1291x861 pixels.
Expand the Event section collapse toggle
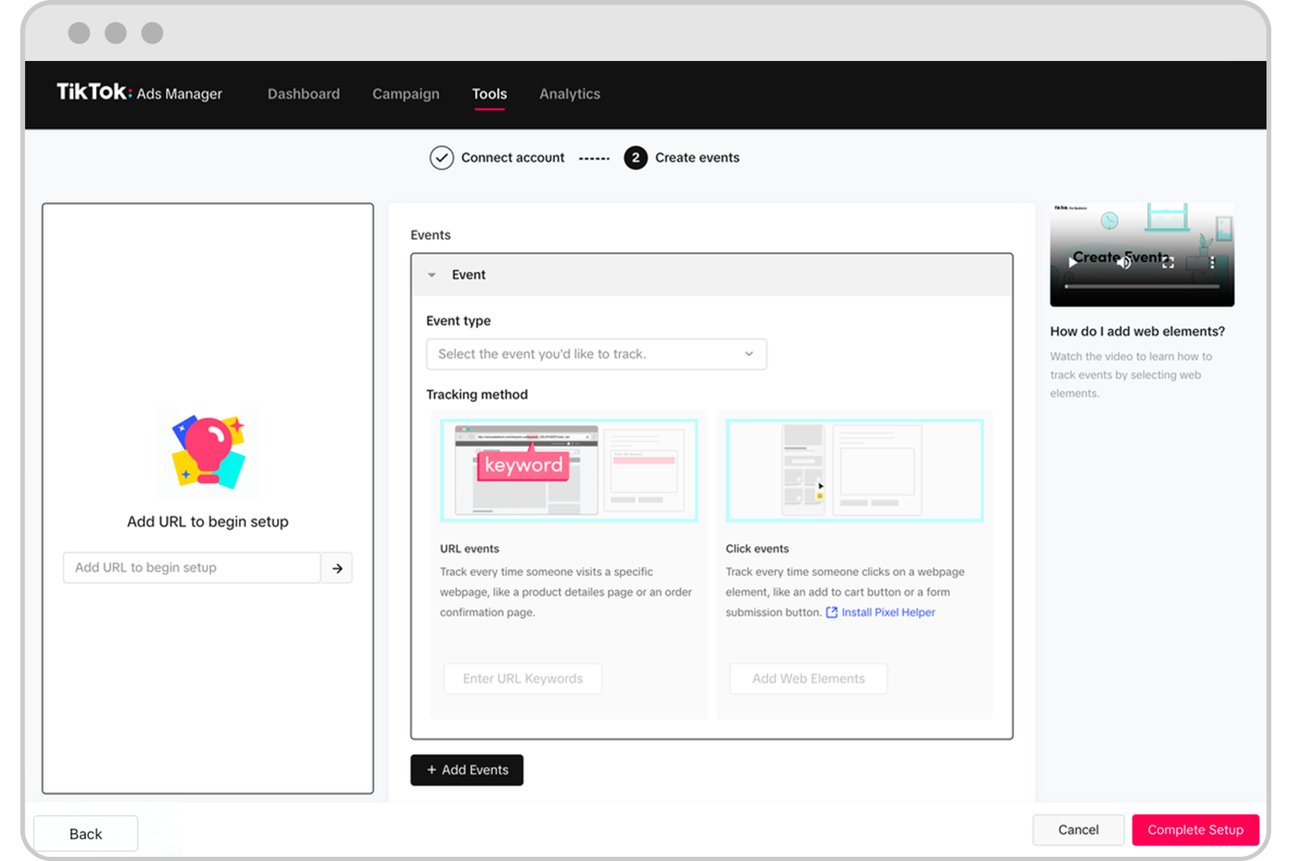[x=432, y=275]
